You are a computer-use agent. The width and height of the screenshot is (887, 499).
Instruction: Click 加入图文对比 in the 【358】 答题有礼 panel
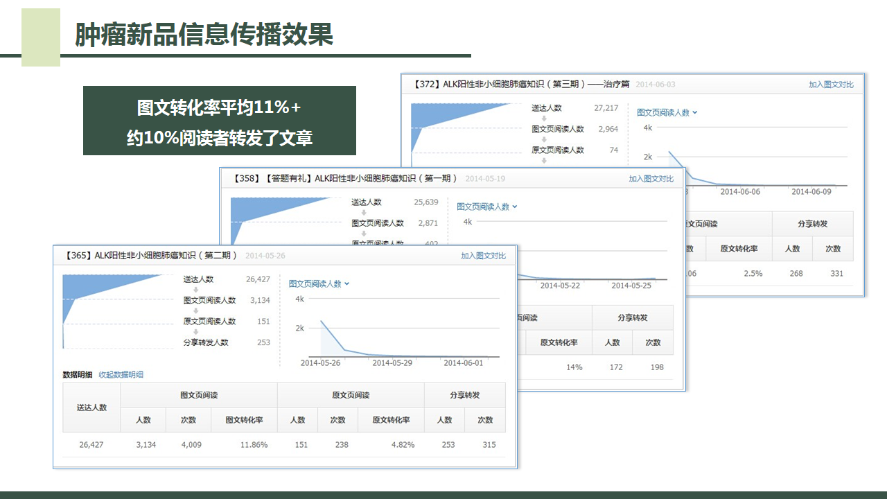[x=651, y=179]
